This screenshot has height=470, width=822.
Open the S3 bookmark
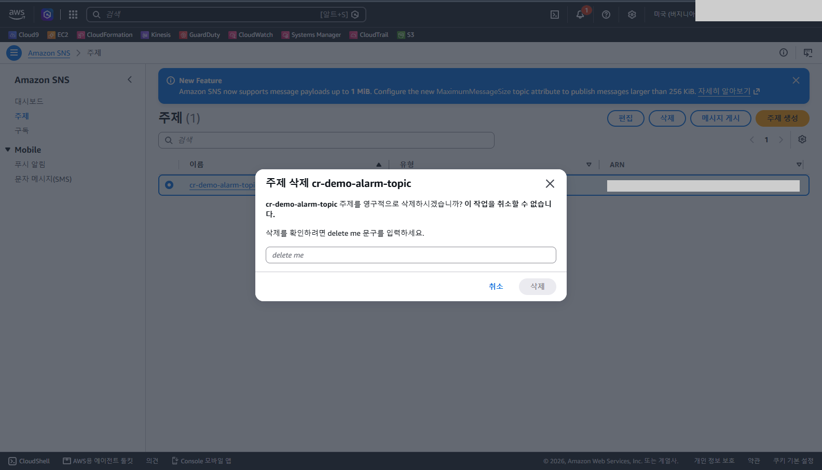pyautogui.click(x=406, y=35)
